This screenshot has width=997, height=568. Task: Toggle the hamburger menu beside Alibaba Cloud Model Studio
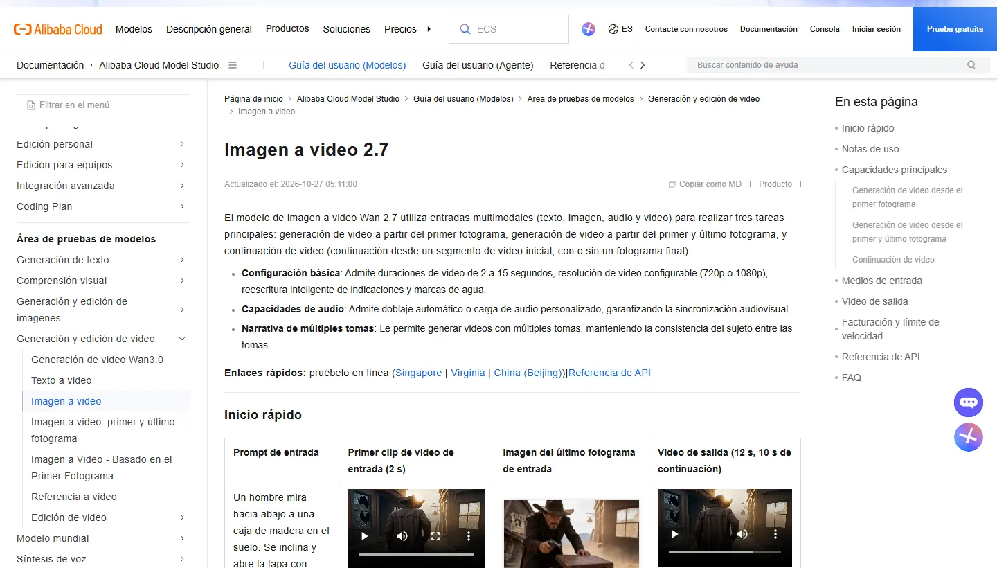[233, 65]
